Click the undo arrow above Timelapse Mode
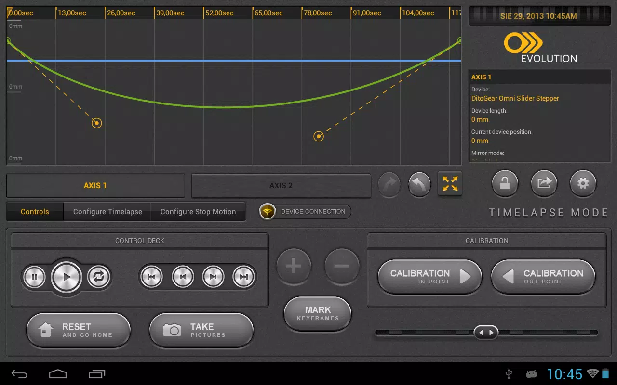 (x=419, y=183)
